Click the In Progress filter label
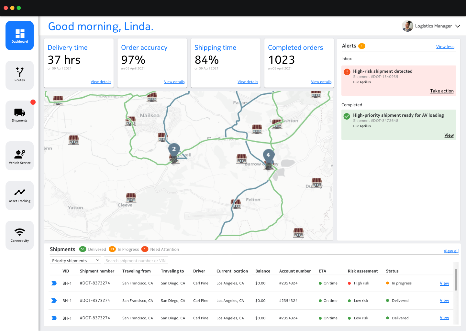This screenshot has width=466, height=331. (128, 250)
